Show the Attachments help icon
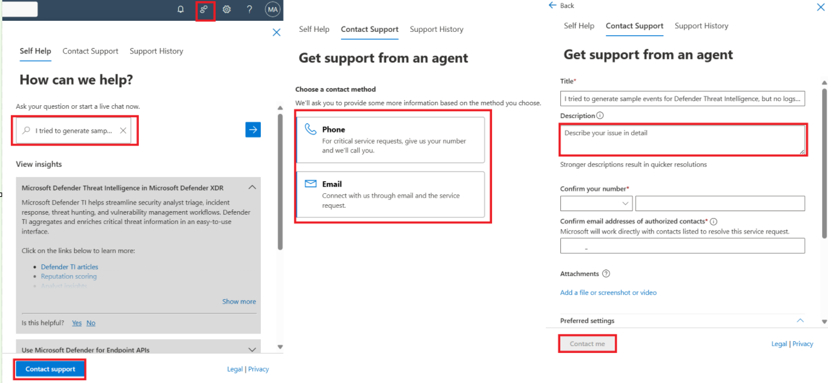This screenshot has width=828, height=383. tap(606, 274)
